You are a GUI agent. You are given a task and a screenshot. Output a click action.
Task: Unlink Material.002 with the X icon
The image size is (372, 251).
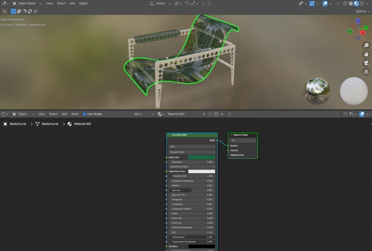click(222, 114)
